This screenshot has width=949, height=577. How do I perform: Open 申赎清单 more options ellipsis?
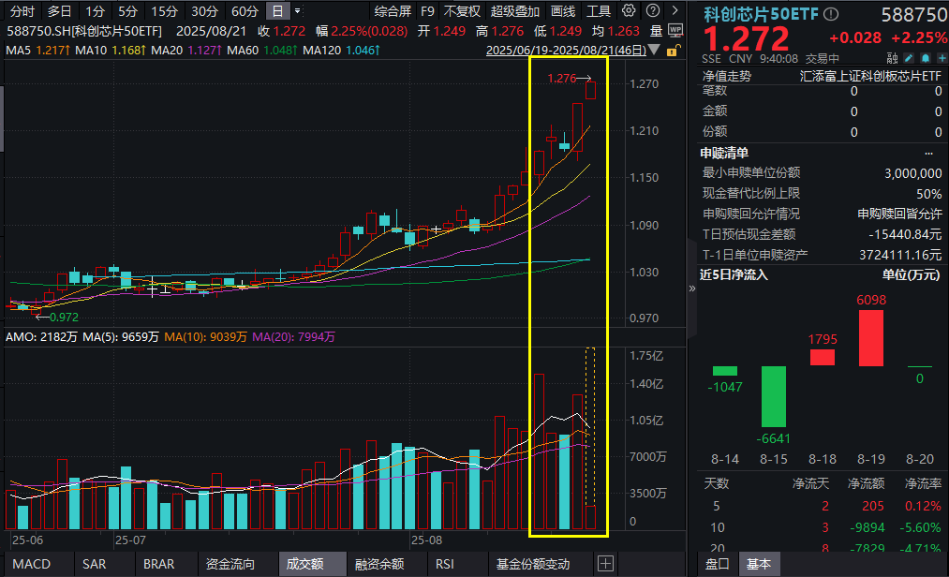tap(929, 154)
